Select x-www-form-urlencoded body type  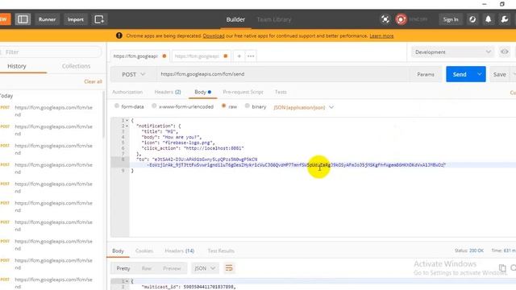154,106
